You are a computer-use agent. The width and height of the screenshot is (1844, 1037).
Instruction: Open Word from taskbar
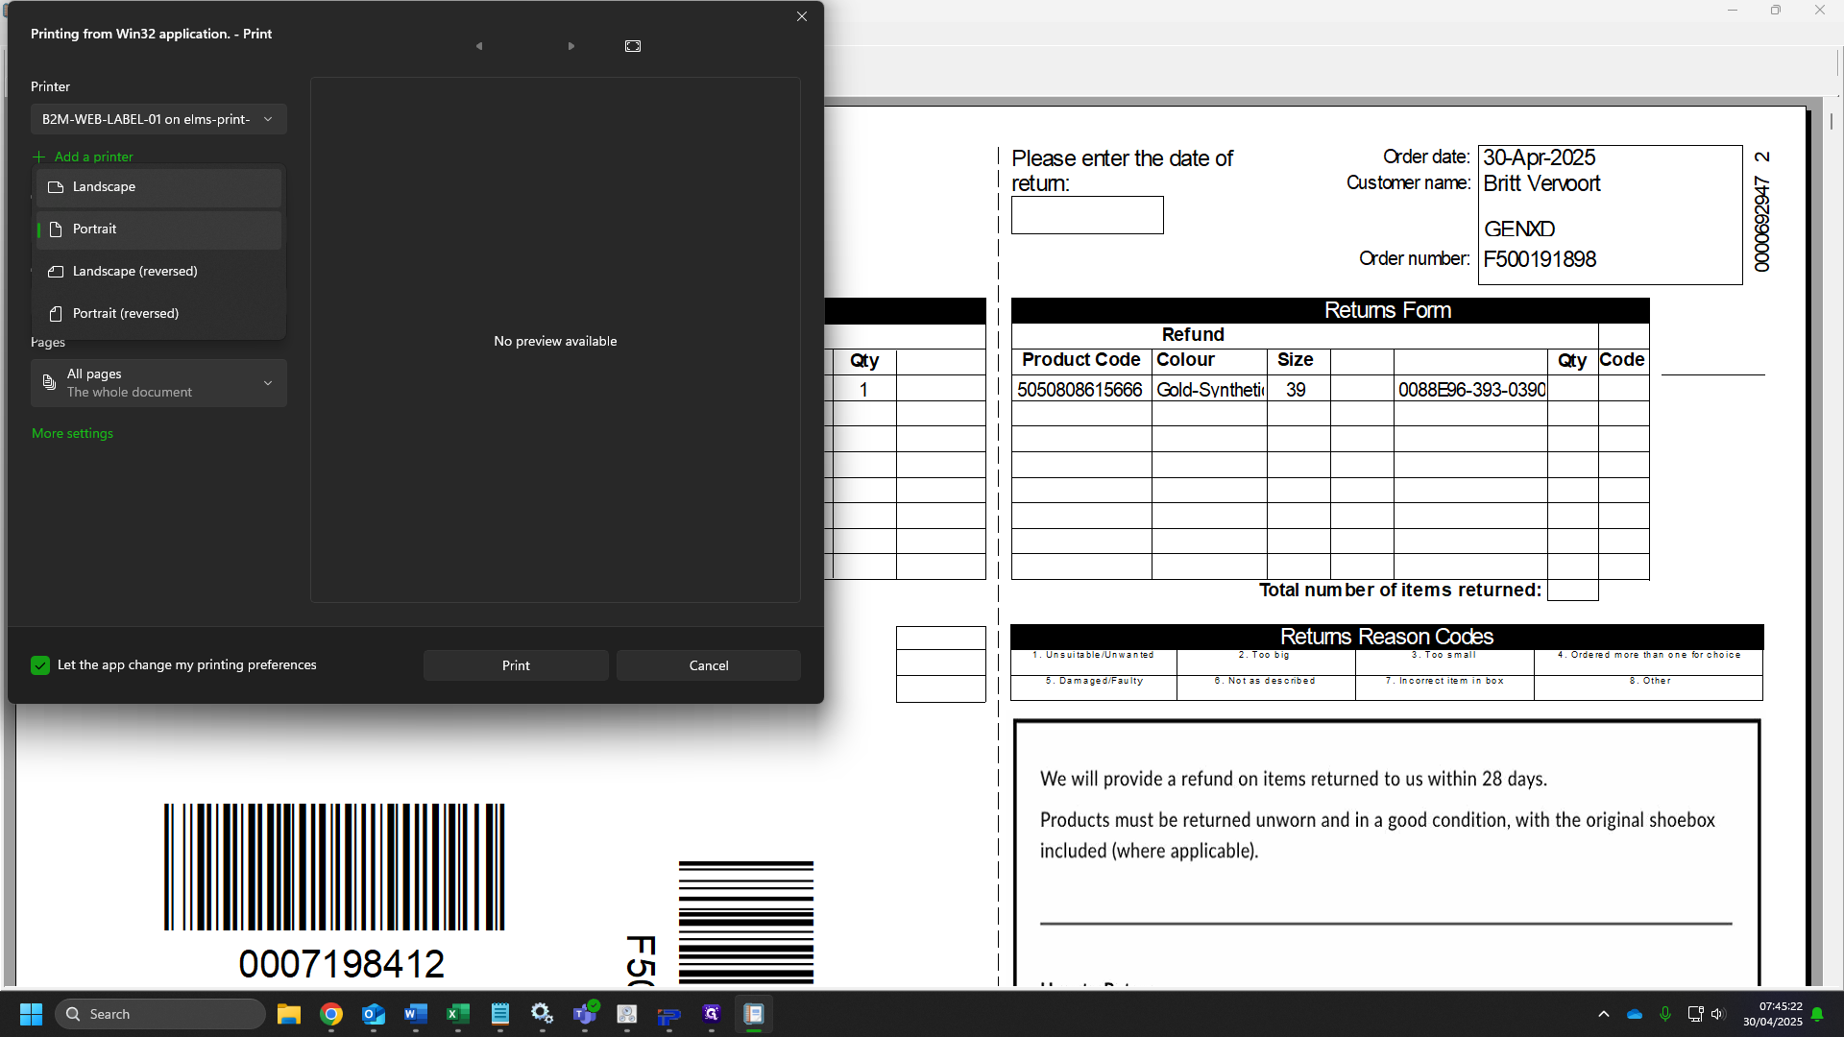(x=416, y=1014)
